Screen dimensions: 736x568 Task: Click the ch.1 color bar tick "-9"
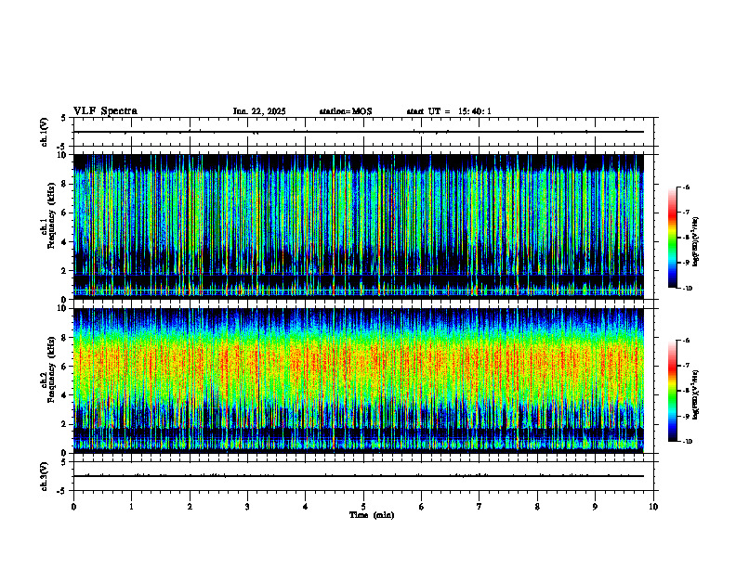[x=686, y=263]
